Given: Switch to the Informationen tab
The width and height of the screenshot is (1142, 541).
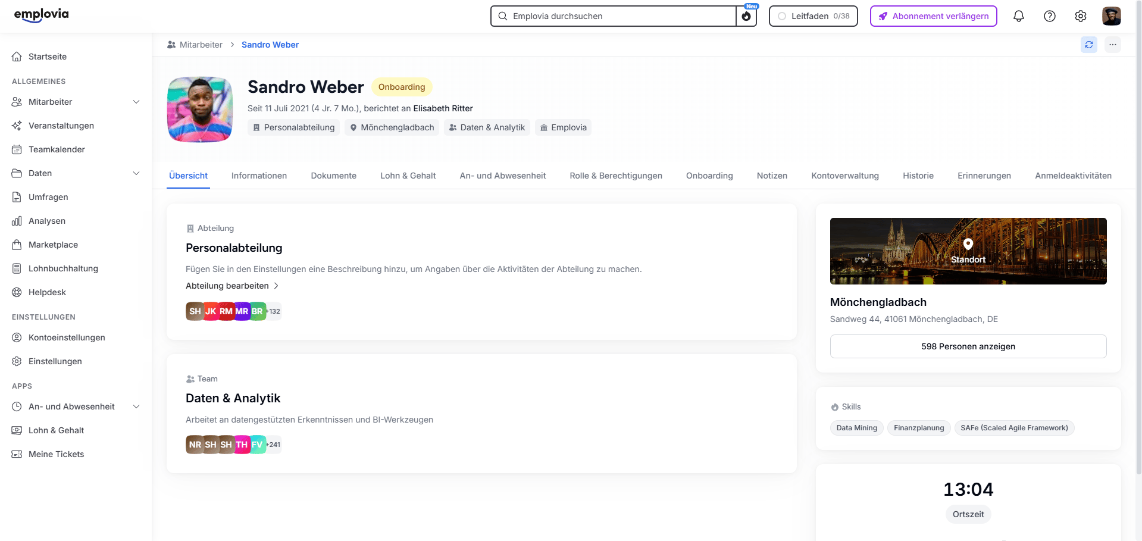Looking at the screenshot, I should coord(259,176).
